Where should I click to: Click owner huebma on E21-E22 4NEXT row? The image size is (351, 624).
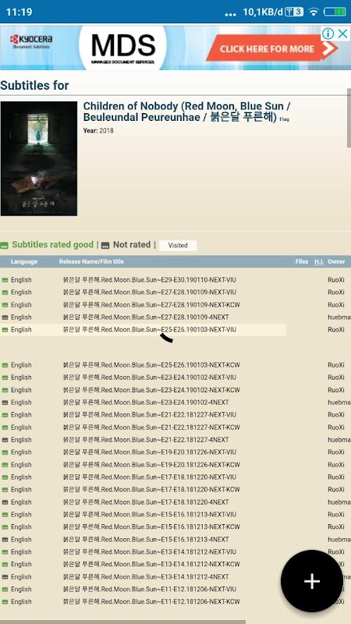[x=339, y=440]
